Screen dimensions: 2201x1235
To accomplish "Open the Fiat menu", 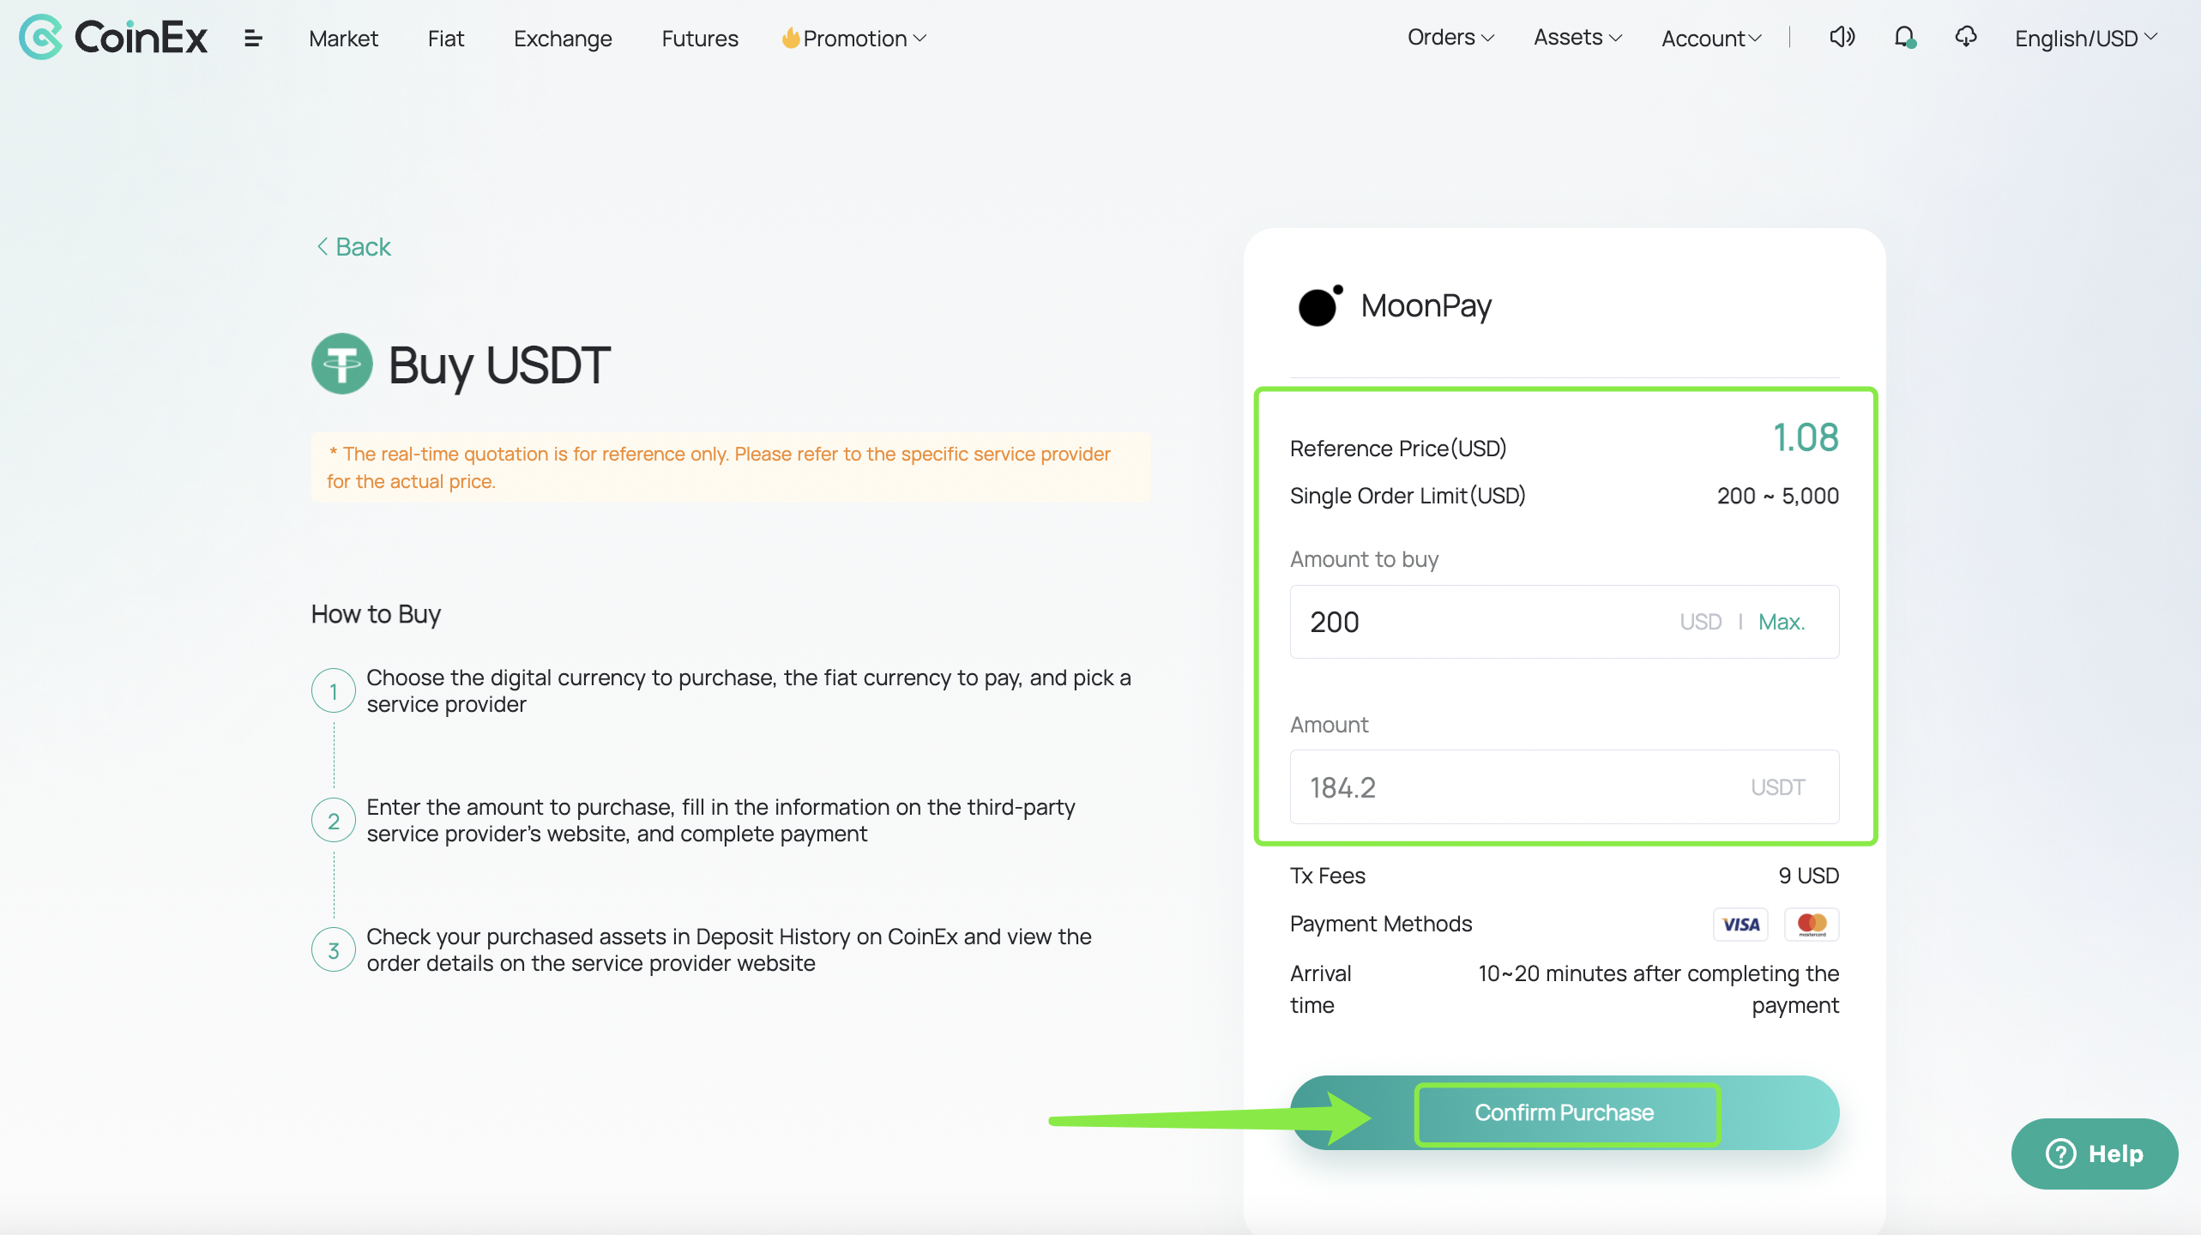I will pos(446,39).
